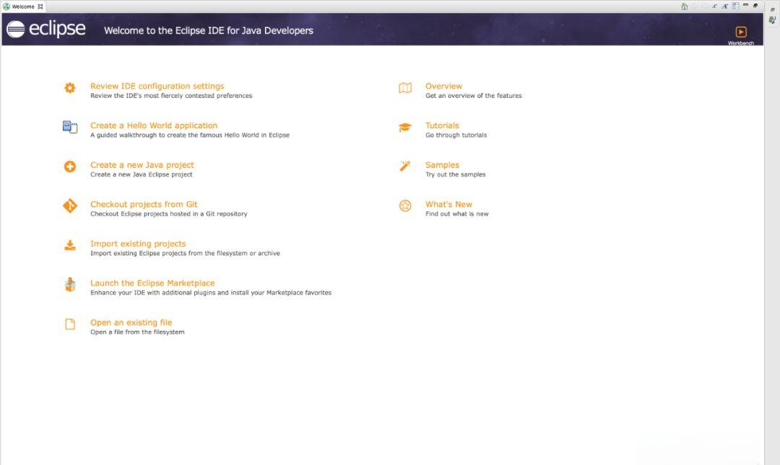Open the Samples link
Screen dimensions: 780x465
(x=442, y=165)
